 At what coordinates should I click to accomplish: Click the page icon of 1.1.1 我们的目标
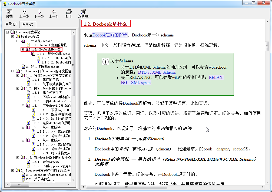tap(28, 80)
